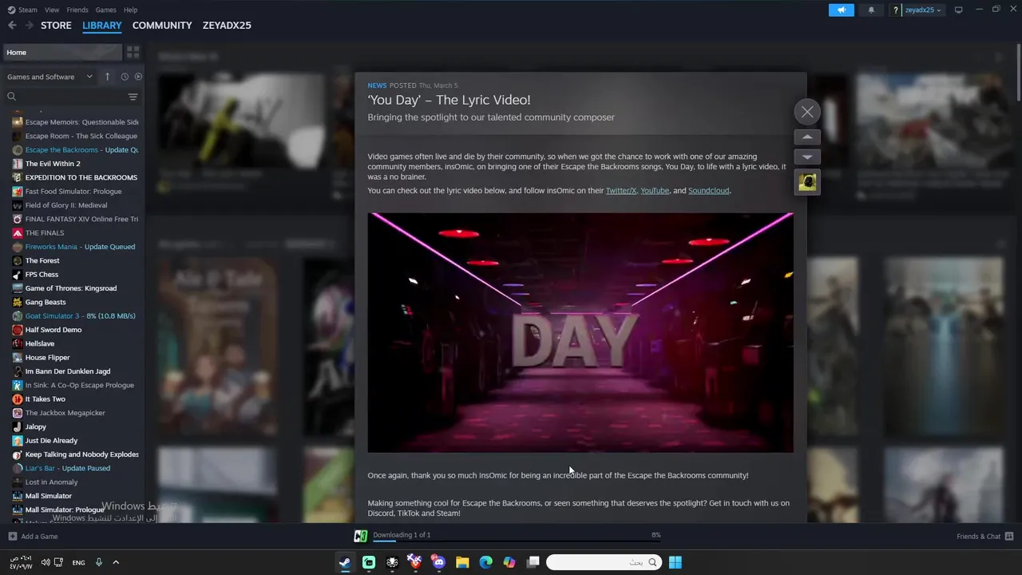The image size is (1022, 575).
Task: Select Escape the Backrooms in game list
Action: pos(75,149)
